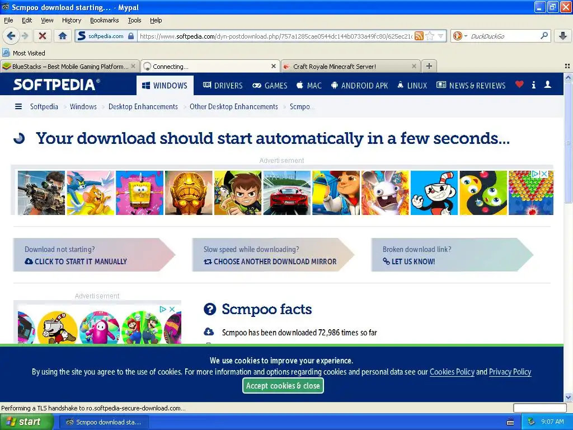Viewport: 573px width, 430px height.
Task: Click the Tom and Jerry ad thumbnail
Action: tap(91, 193)
